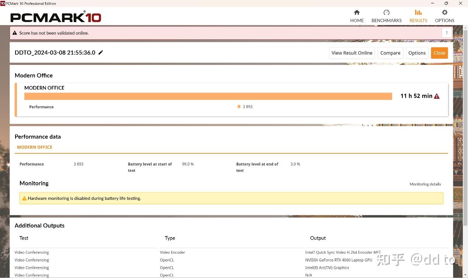Click the 3 893 score under Performance data
The height and width of the screenshot is (278, 468).
coord(79,164)
